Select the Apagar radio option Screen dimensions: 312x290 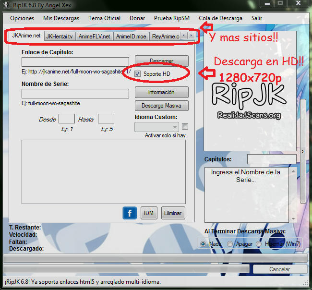pyautogui.click(x=230, y=243)
